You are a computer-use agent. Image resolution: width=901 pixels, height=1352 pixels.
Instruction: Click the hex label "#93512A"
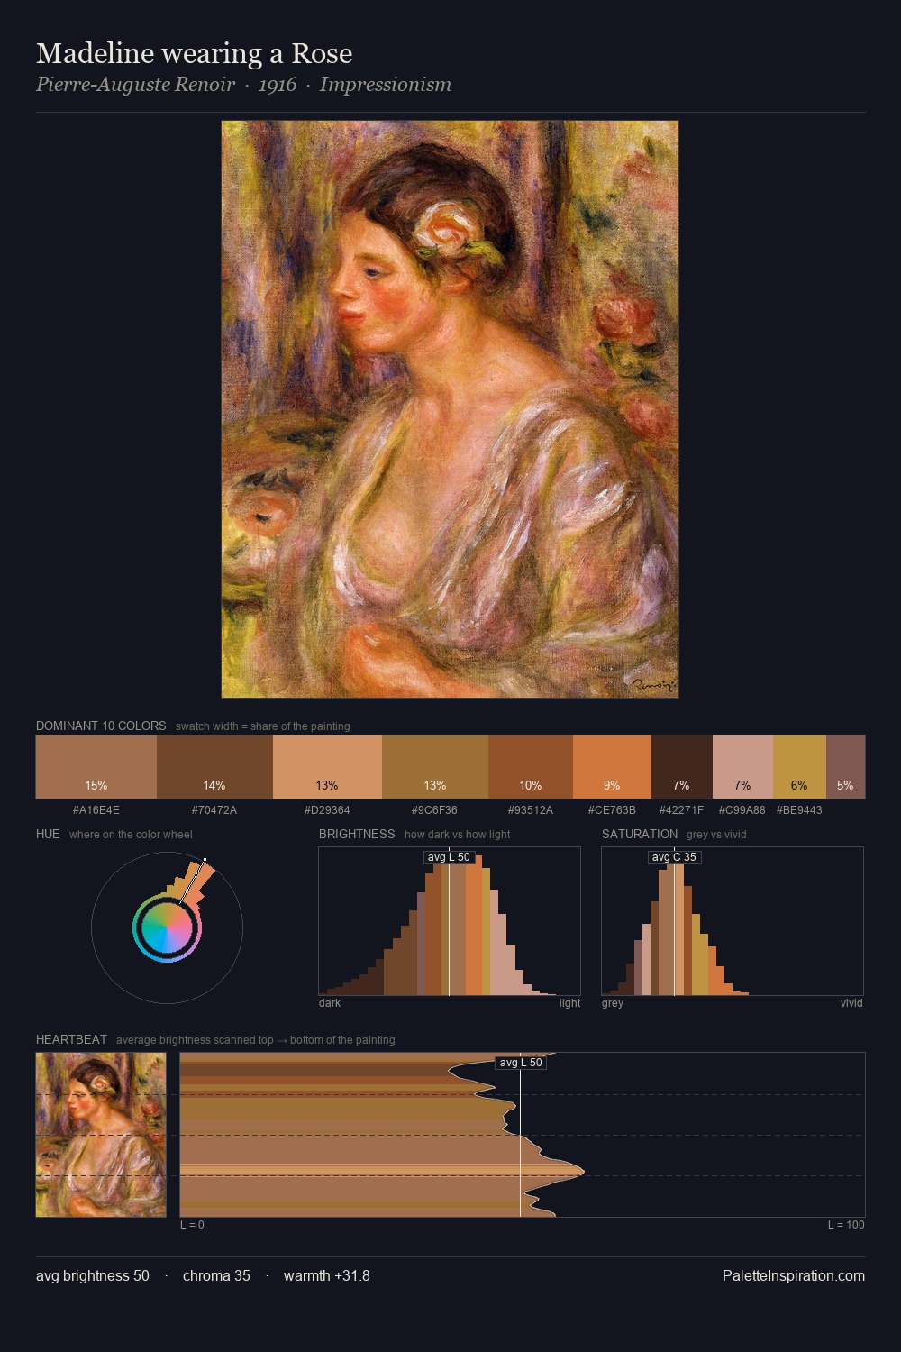531,809
